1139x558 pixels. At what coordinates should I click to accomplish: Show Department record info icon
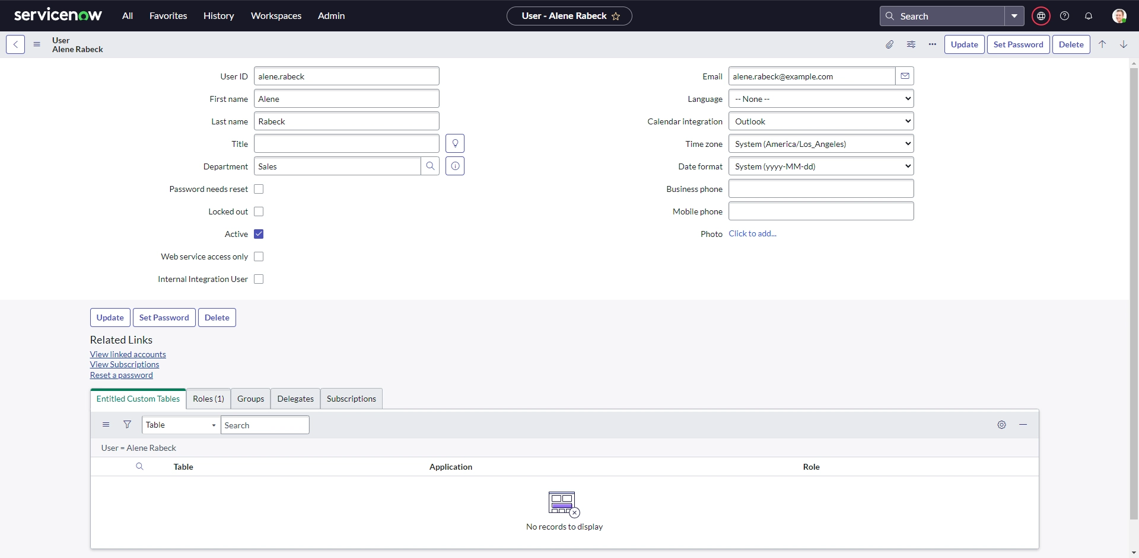[455, 166]
